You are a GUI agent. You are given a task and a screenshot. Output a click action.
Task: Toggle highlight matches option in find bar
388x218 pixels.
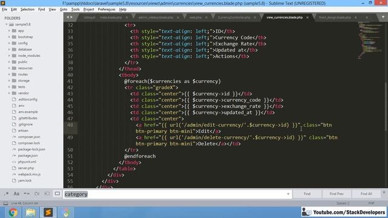point(57,194)
